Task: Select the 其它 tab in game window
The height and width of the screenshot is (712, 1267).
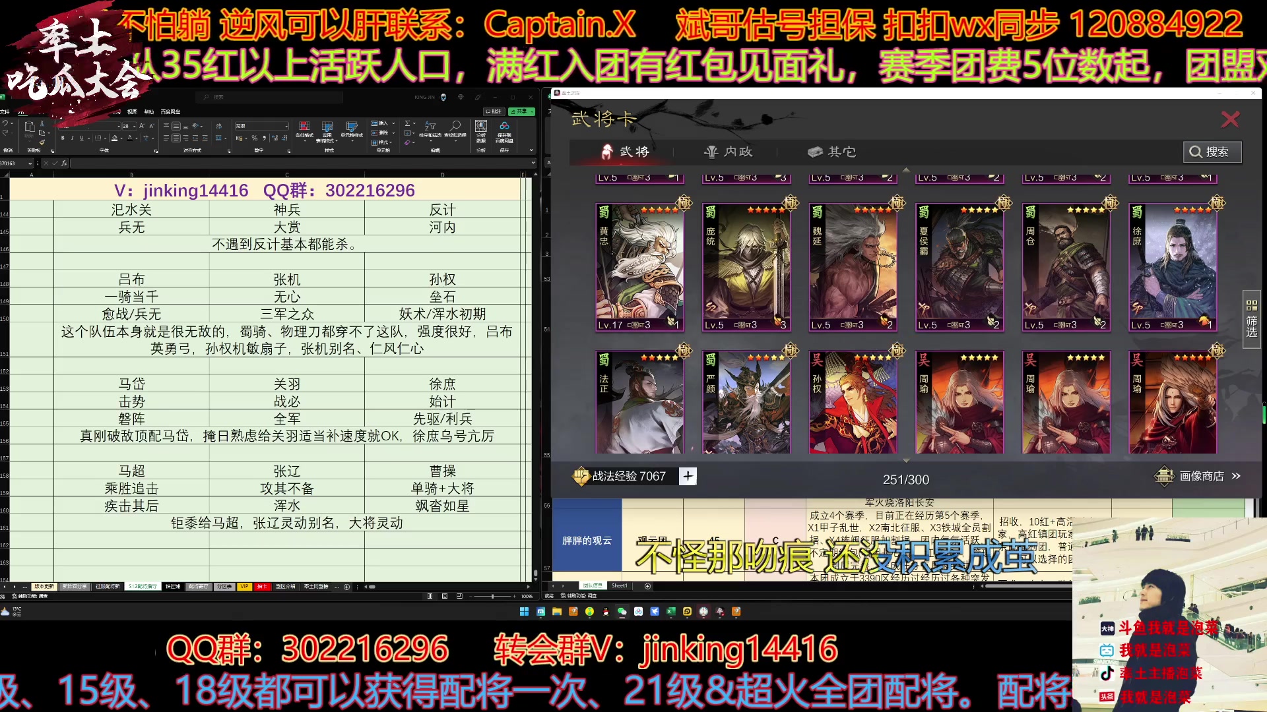Action: pos(831,152)
